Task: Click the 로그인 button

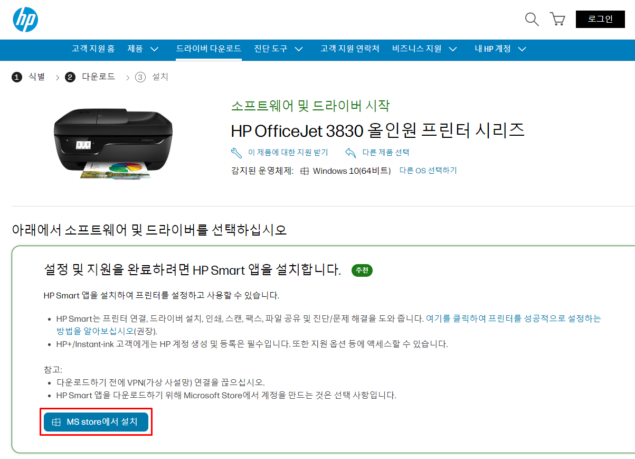Action: click(x=600, y=19)
